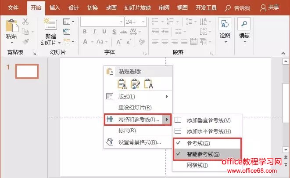Click the 告诉我 Tell Me search box
The height and width of the screenshot is (178, 290).
click(x=237, y=8)
